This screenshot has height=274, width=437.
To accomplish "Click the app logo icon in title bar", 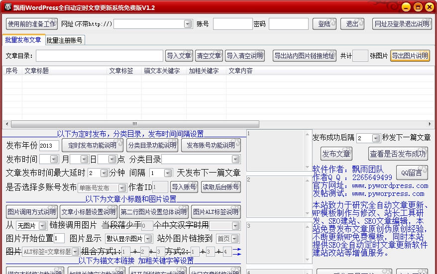I will click(x=7, y=7).
